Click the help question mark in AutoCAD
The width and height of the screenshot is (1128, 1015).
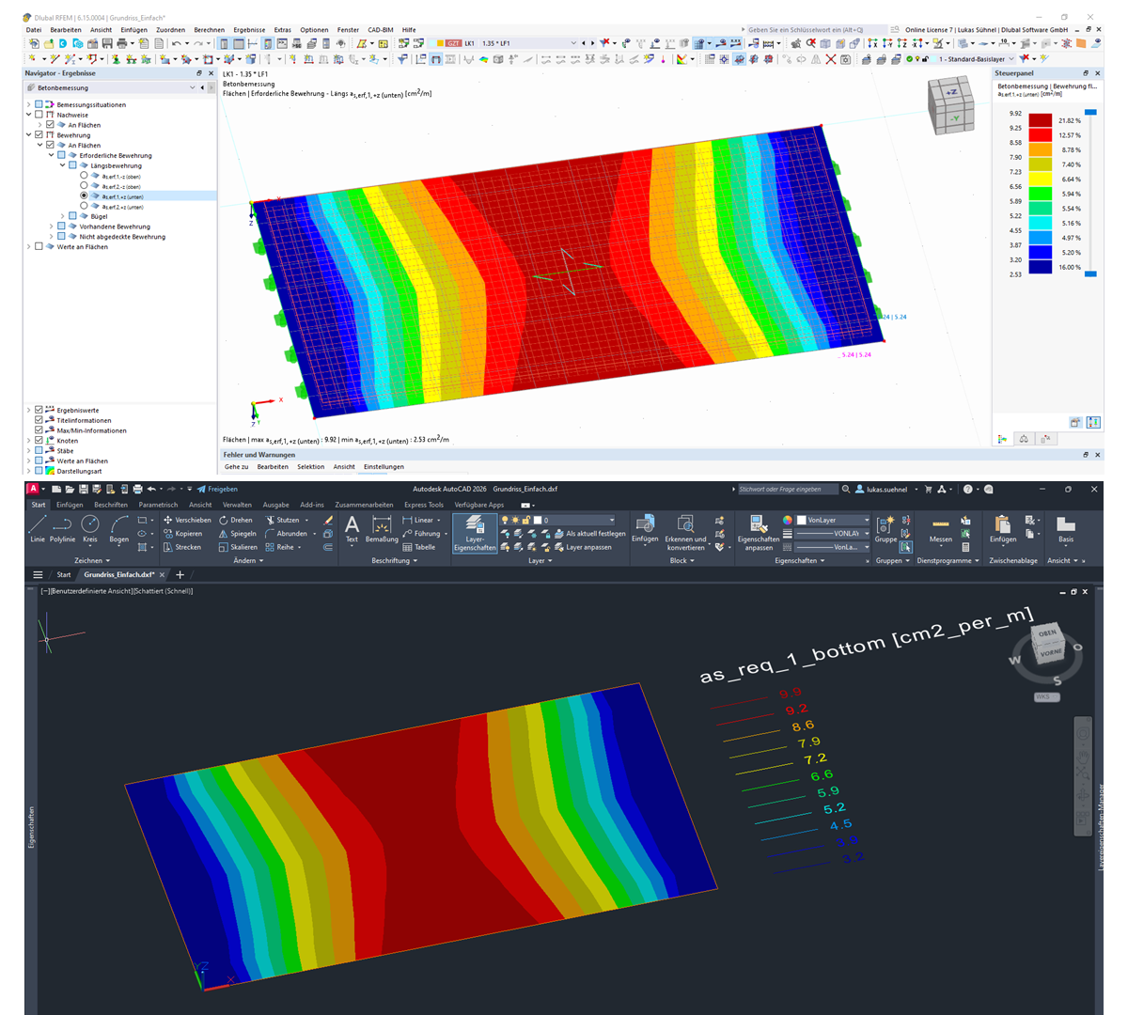click(x=967, y=489)
